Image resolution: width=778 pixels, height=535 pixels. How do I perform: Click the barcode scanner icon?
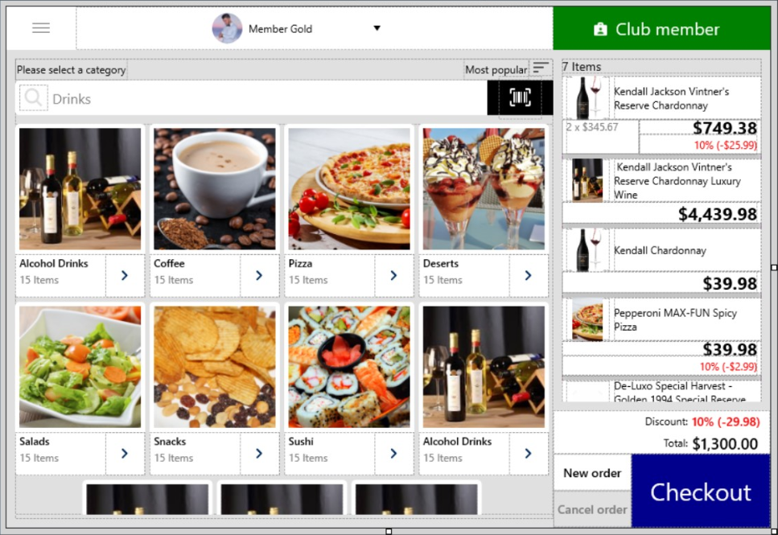pyautogui.click(x=520, y=98)
